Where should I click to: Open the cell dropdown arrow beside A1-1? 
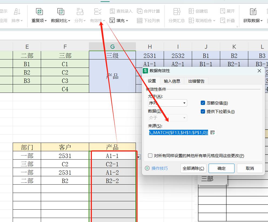point(139,157)
